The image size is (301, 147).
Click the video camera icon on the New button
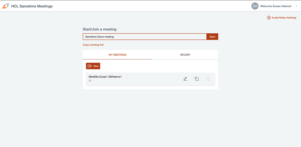click(90, 66)
